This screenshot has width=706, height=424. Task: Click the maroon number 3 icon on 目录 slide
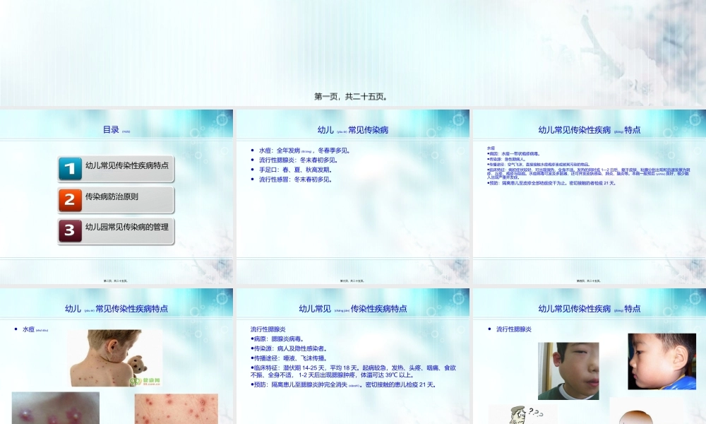pyautogui.click(x=68, y=231)
